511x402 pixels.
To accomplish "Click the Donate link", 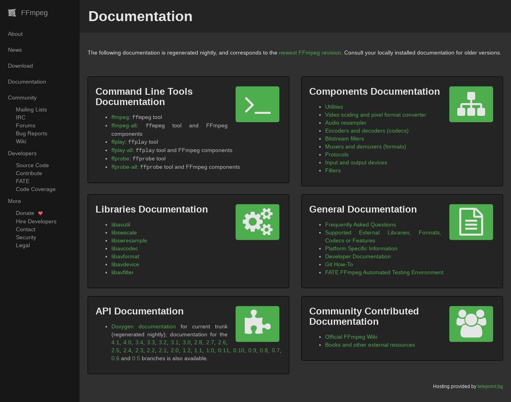I will tap(25, 213).
